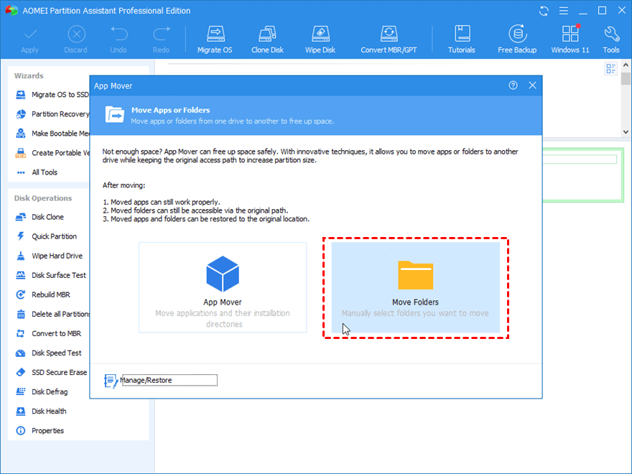Open the Windows 11 checker
The height and width of the screenshot is (474, 632).
pos(570,40)
